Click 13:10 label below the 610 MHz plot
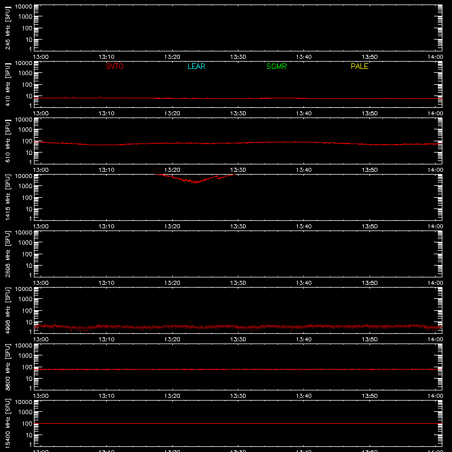The width and height of the screenshot is (452, 452). (x=106, y=170)
